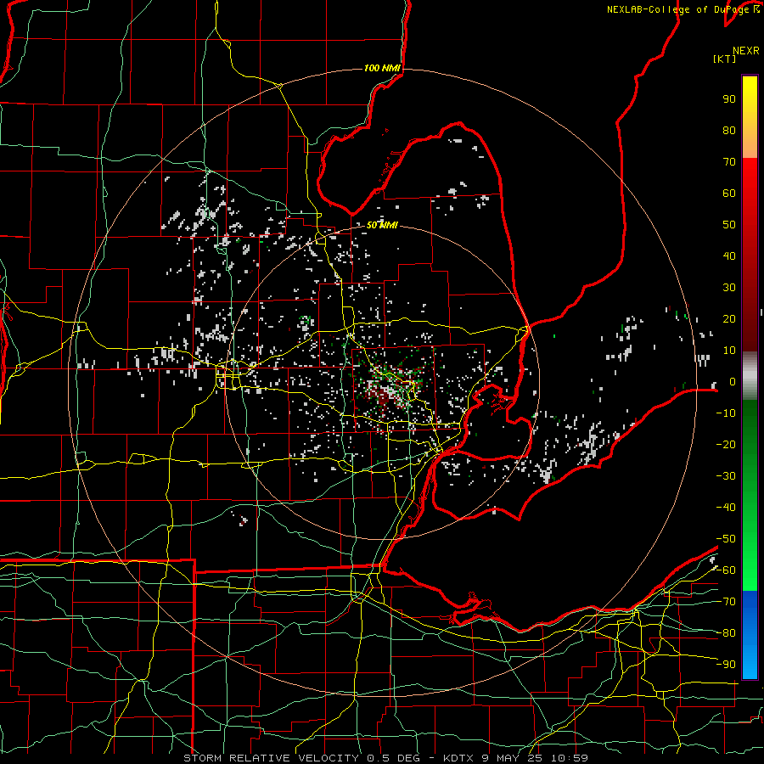Click the 50 NMI range ring label
The height and width of the screenshot is (764, 764).
coord(382,225)
